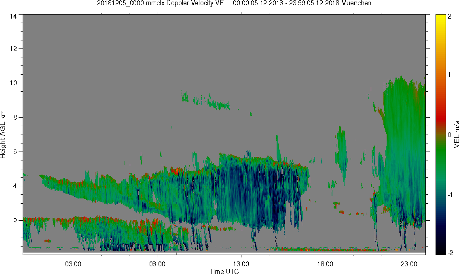Click the 'Time UTC' x-axis label
The height and width of the screenshot is (274, 459).
(224, 271)
